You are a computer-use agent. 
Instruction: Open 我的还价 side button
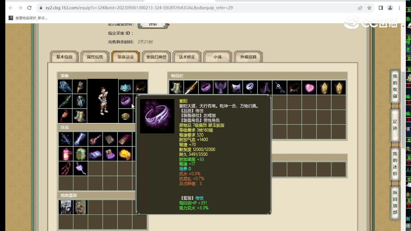pos(395,164)
